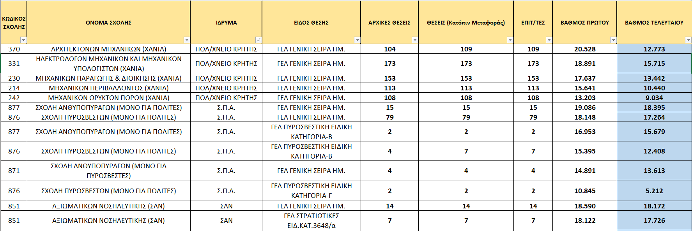692x231 pixels.
Task: Open the ΒΑΘΜΟΣ ΠΡΩΤΟΥ filter dropdown
Action: [x=613, y=40]
